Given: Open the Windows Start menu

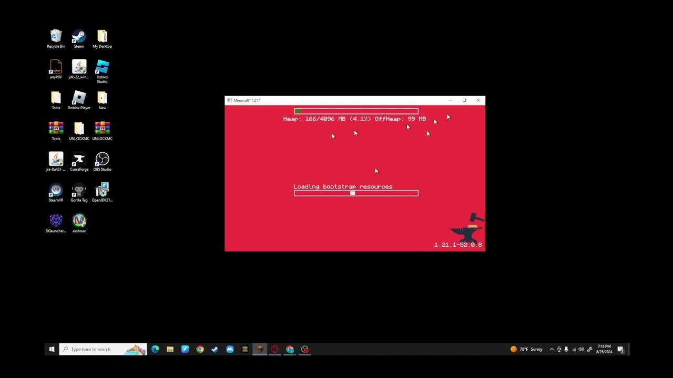Looking at the screenshot, I should 52,349.
